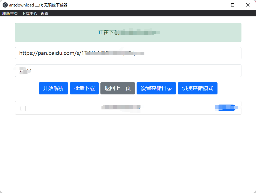
Task: Focus the extraction code input field
Action: [x=128, y=71]
